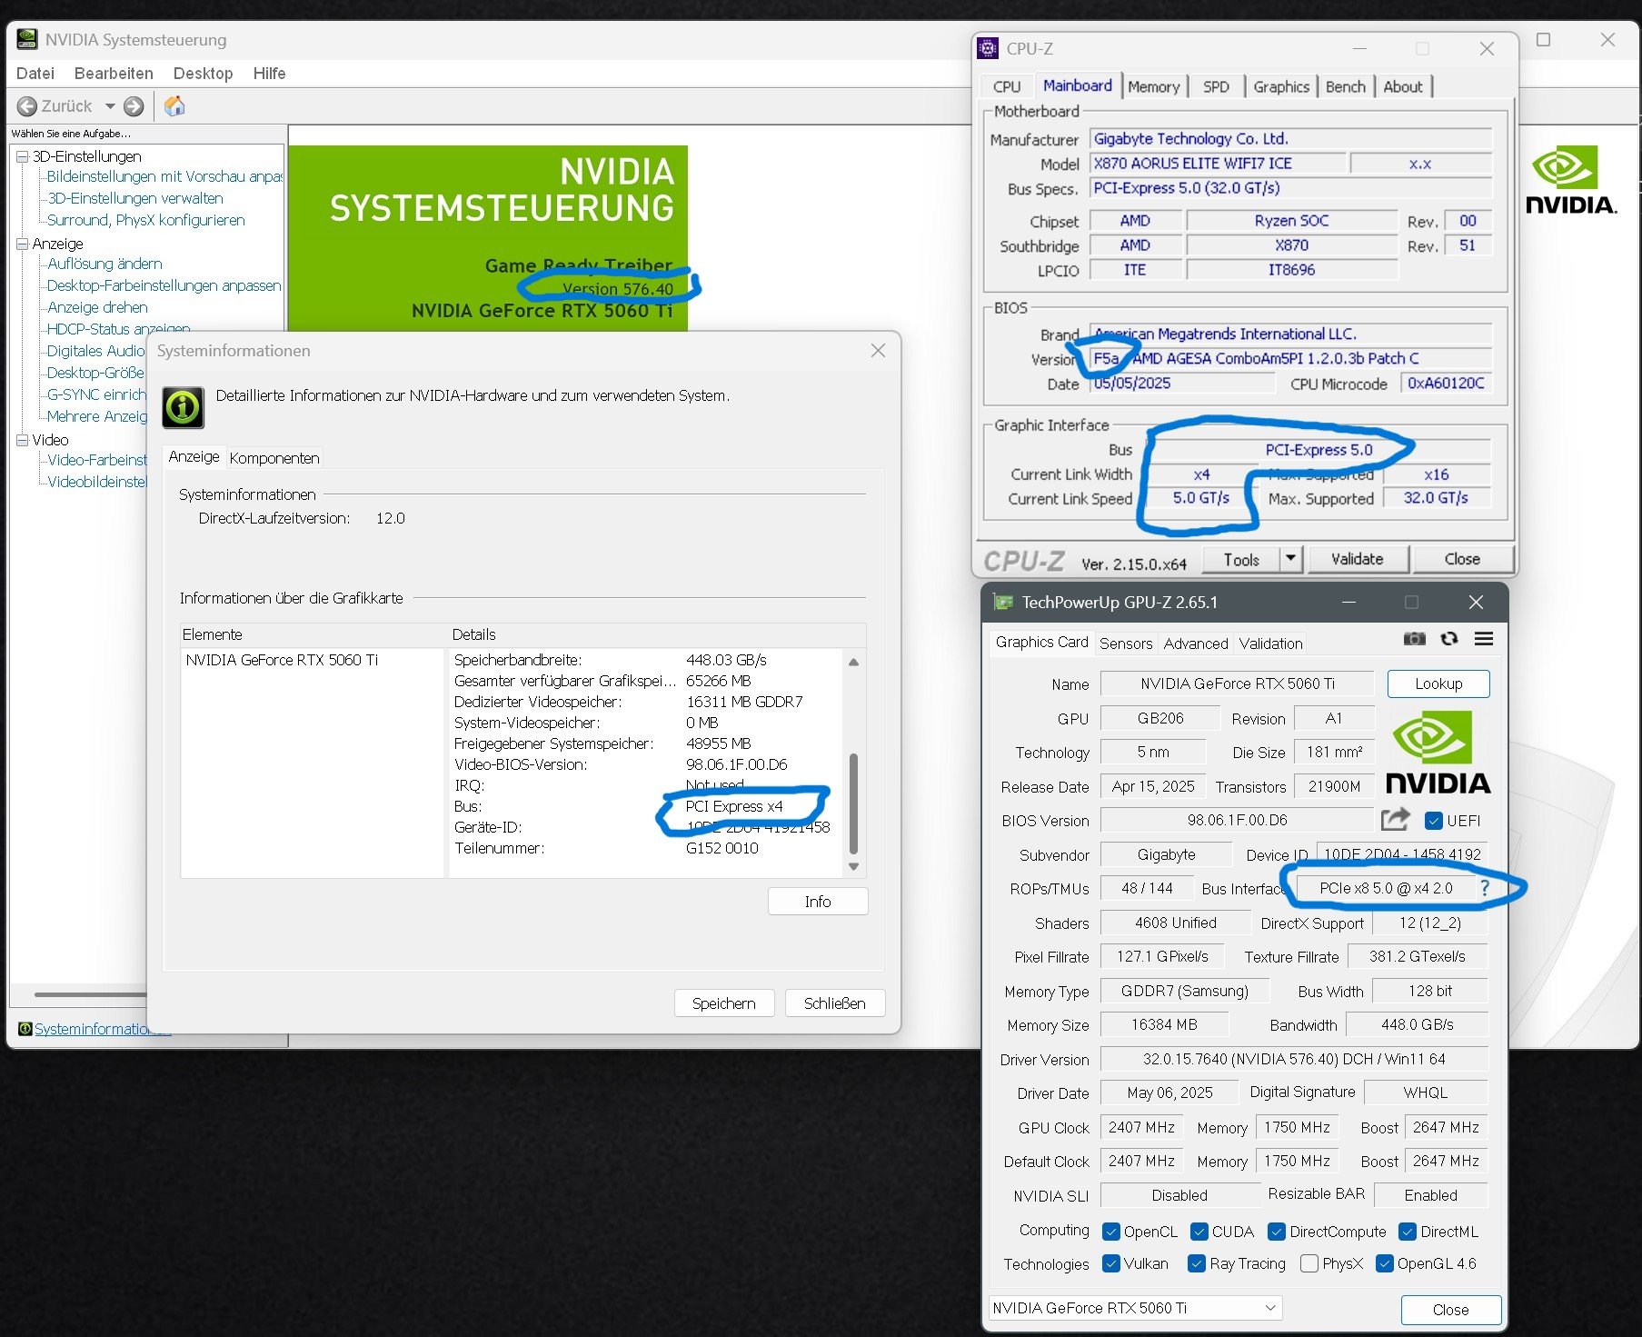Switch to the Memory tab in CPU-Z

coord(1153,86)
